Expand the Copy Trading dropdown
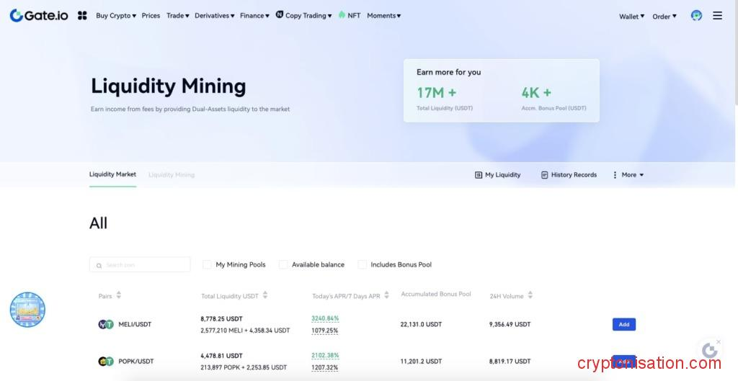 pyautogui.click(x=308, y=16)
